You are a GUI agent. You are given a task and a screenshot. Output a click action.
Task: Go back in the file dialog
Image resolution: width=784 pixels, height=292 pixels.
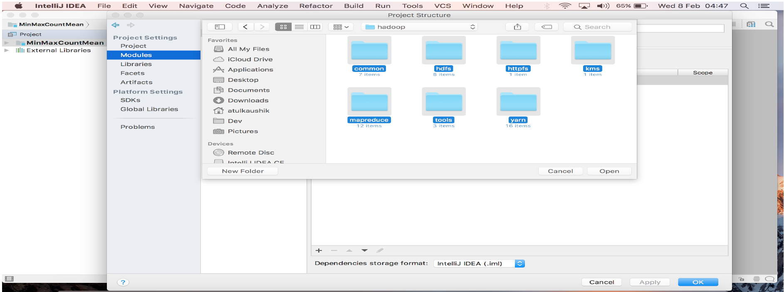click(x=245, y=27)
